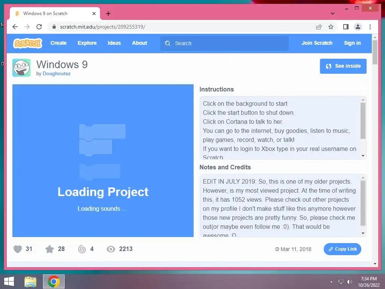This screenshot has width=385, height=289.
Task: Favorite the project with star icon
Action: click(x=50, y=249)
